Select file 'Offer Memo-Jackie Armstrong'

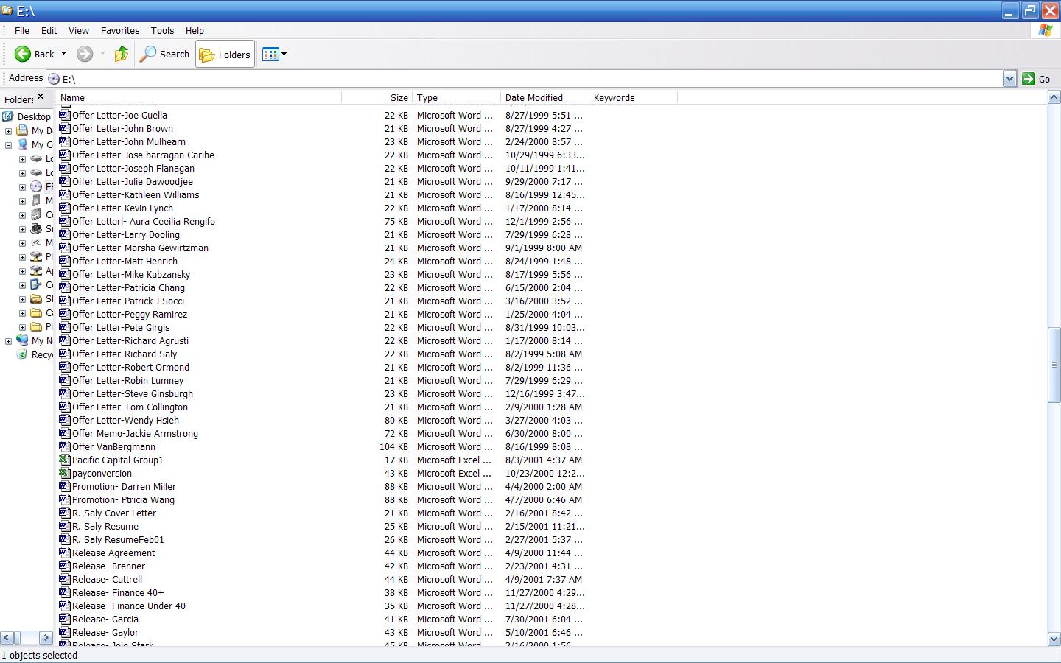tap(135, 433)
